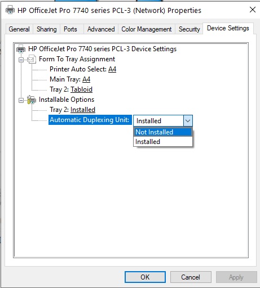Choose Not Installed from the dropdown list
The height and width of the screenshot is (288, 260).
tap(163, 132)
